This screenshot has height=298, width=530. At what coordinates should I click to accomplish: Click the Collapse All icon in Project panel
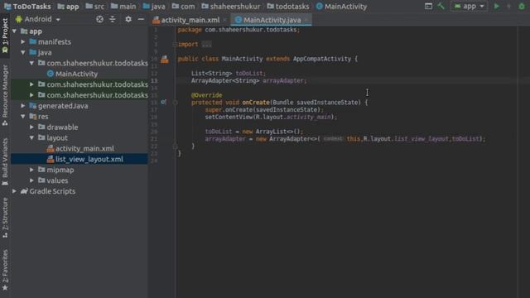tap(113, 19)
